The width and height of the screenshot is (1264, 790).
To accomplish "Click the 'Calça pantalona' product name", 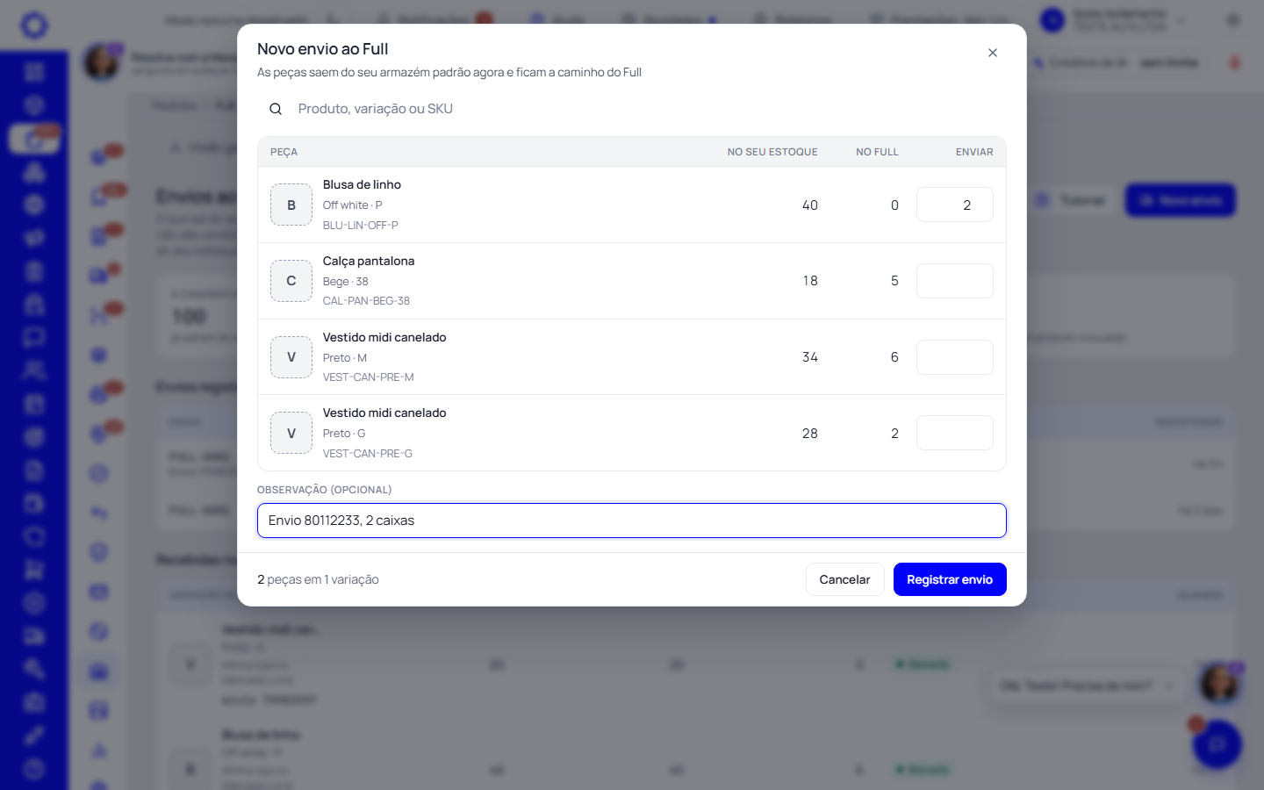I will tap(369, 261).
